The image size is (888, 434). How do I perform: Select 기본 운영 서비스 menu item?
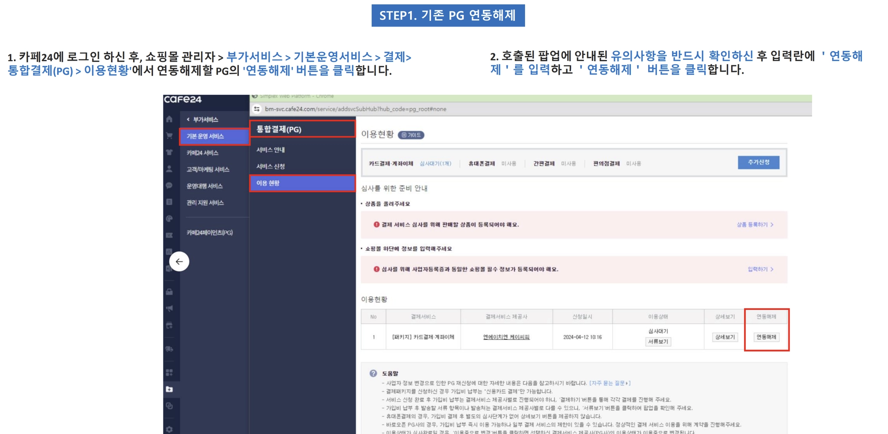click(x=214, y=136)
